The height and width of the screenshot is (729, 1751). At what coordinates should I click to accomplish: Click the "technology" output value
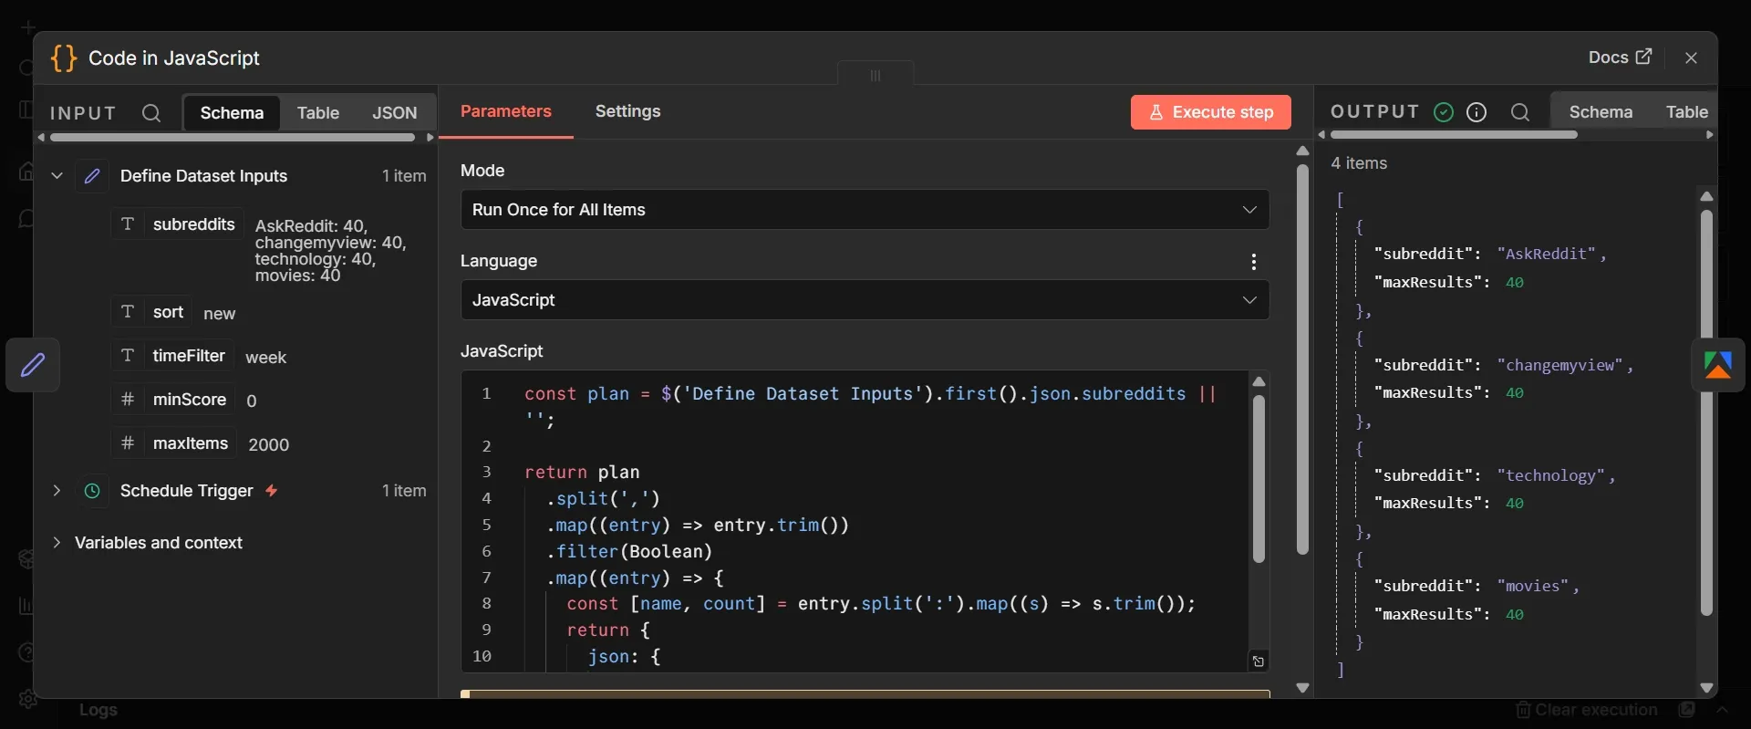coord(1551,475)
